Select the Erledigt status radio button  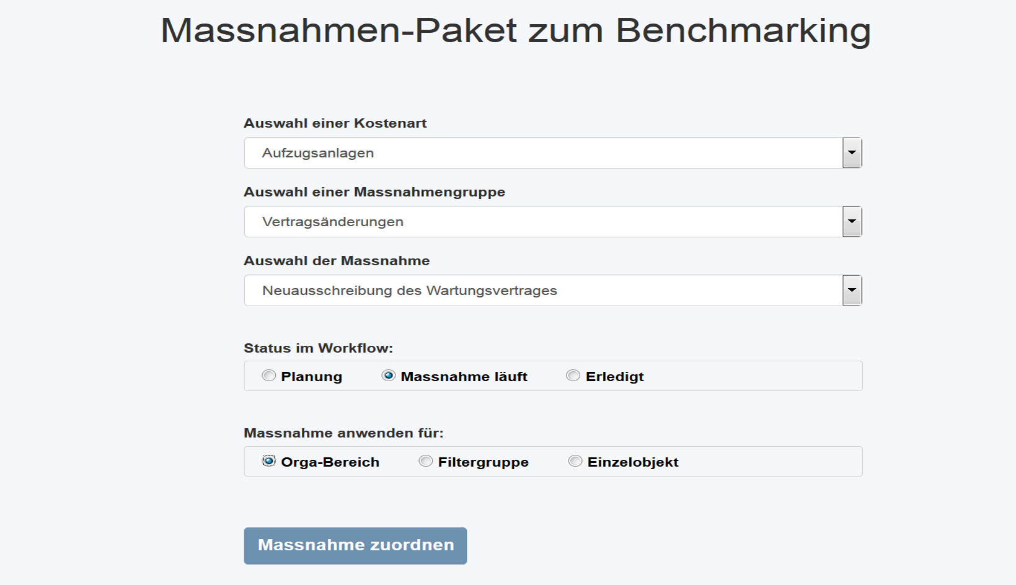[x=573, y=376]
